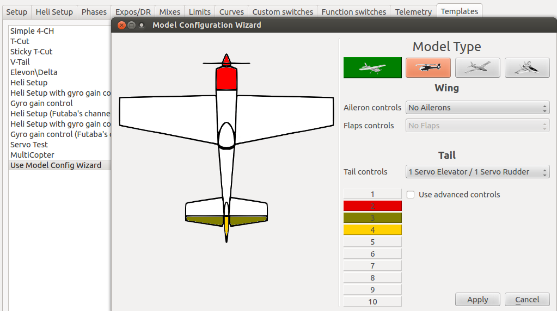Screen dimensions: 557x311
Task: Select the delta wing jet model icon
Action: (527, 67)
